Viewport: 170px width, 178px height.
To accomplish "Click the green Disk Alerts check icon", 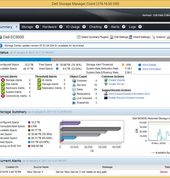I will click(x=3, y=84).
